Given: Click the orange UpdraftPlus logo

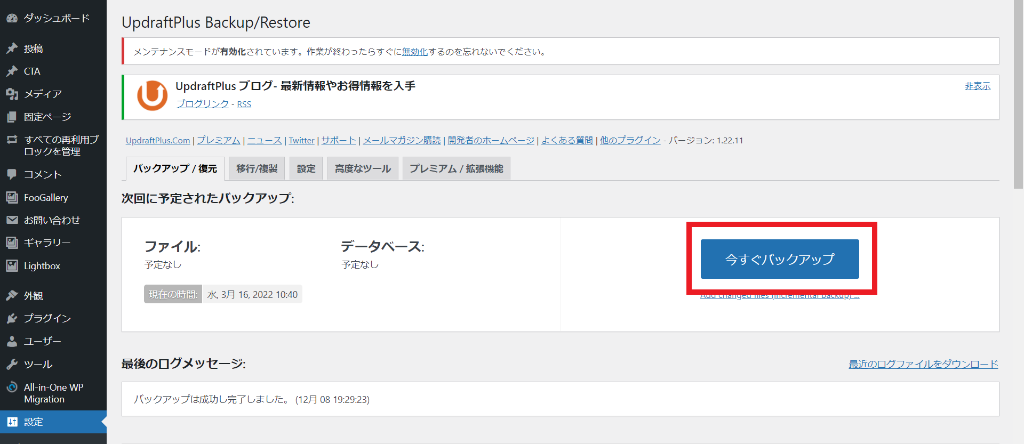Looking at the screenshot, I should click(x=153, y=95).
